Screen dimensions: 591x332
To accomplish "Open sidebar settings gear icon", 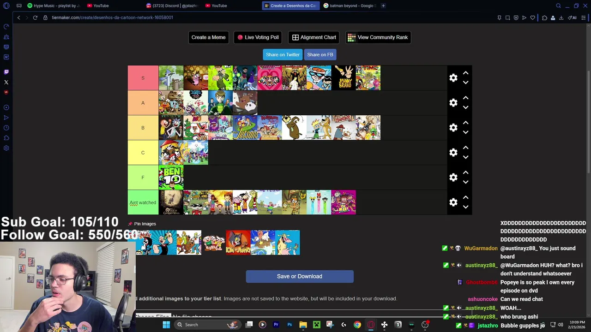I will click(6, 148).
